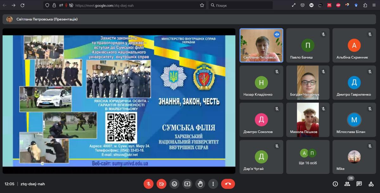Bookmark this page with the star
This screenshot has height=193, width=380.
202,5
